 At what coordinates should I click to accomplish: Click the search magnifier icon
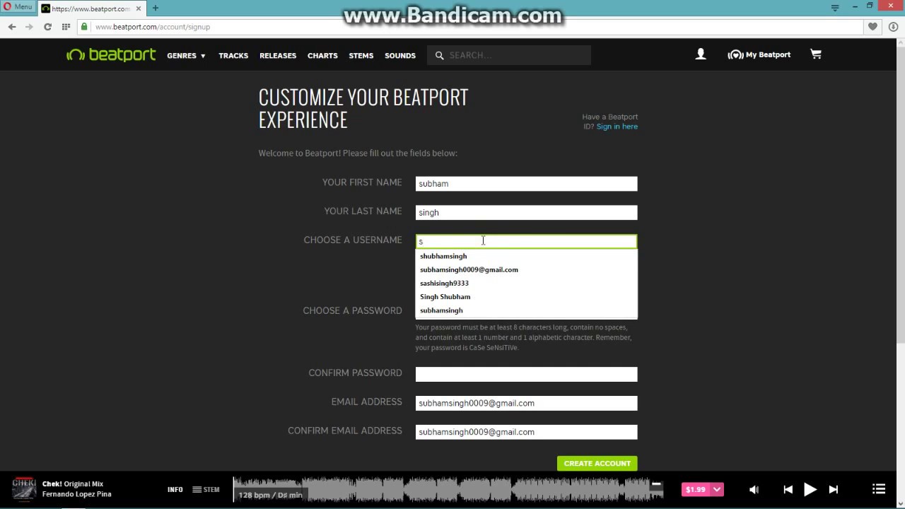point(439,55)
